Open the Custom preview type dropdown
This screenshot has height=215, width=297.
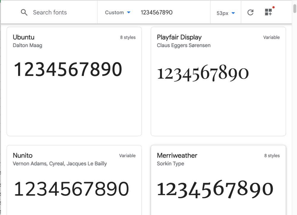(x=118, y=12)
